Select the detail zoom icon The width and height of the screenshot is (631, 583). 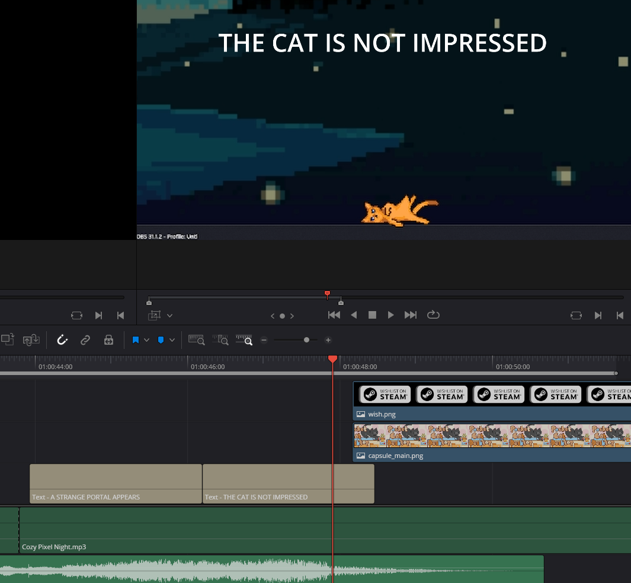220,340
